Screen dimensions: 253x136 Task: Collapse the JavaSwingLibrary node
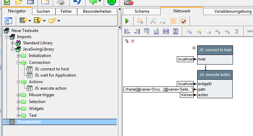13,49
